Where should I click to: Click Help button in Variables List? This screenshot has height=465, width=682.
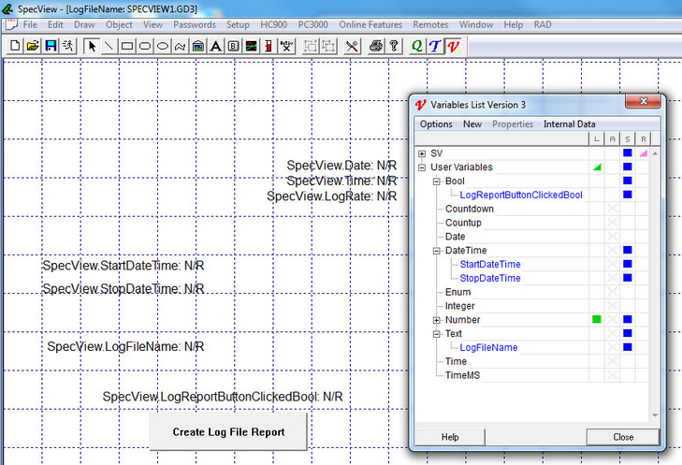pos(450,437)
